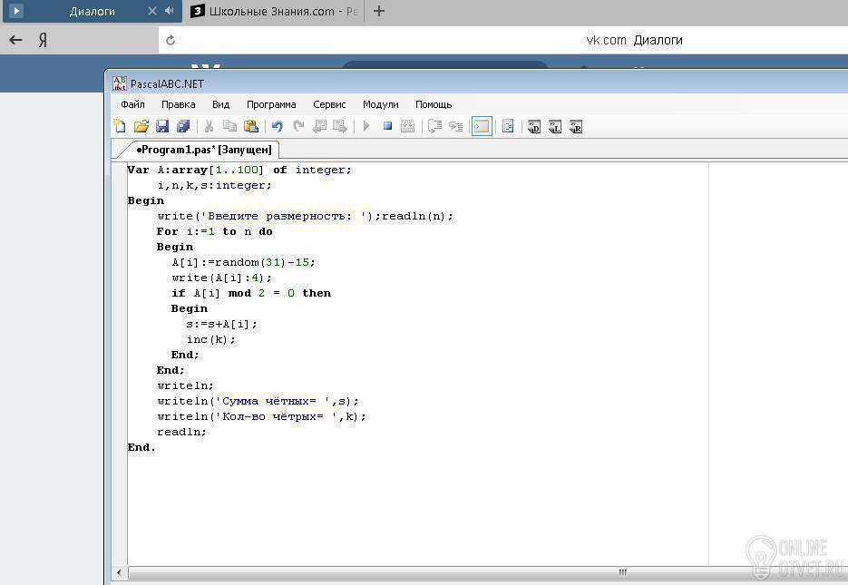Click the 'readln;' line
Viewport: 848px width, 585px height.
tap(181, 432)
